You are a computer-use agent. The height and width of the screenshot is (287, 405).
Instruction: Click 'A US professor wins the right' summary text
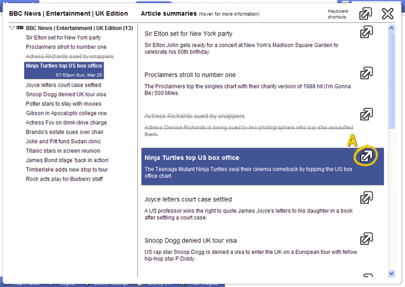(249, 214)
